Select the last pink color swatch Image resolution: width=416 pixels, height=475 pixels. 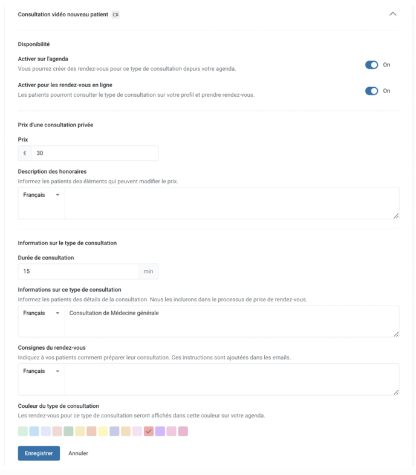pyautogui.click(x=183, y=431)
